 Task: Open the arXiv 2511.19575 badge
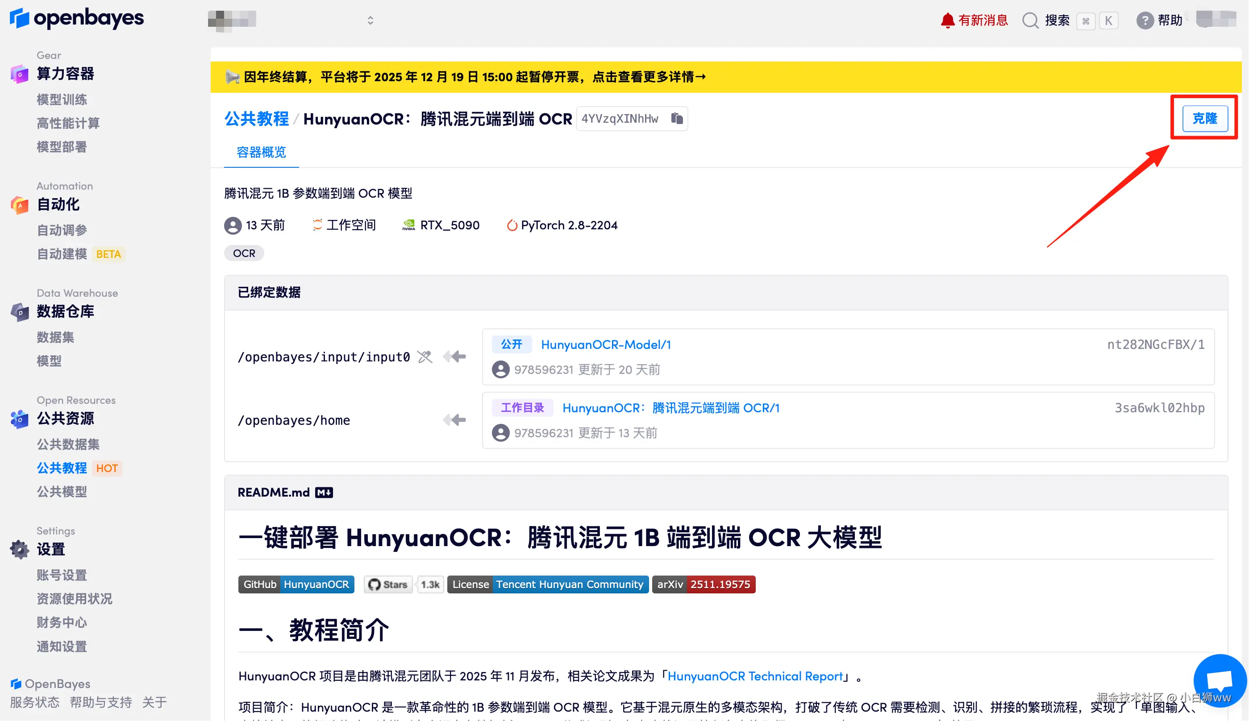703,584
